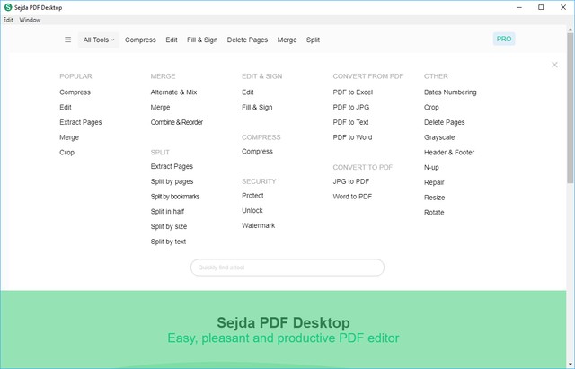Select Alternate & Mix under Merge
The image size is (575, 369).
tap(173, 92)
